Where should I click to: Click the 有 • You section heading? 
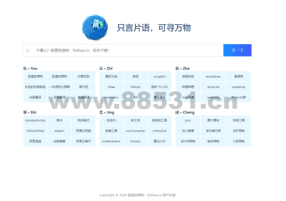(x=31, y=68)
